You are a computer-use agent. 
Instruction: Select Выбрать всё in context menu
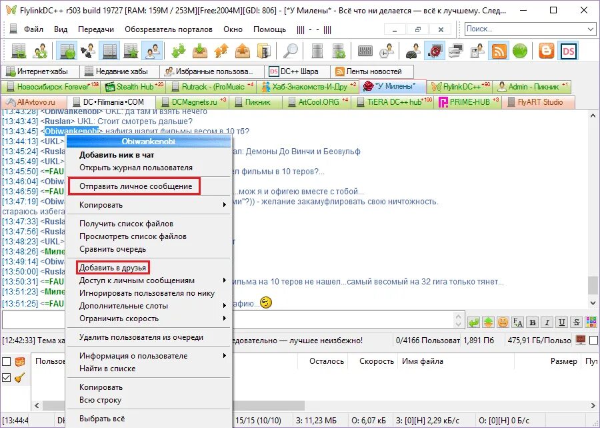click(102, 419)
